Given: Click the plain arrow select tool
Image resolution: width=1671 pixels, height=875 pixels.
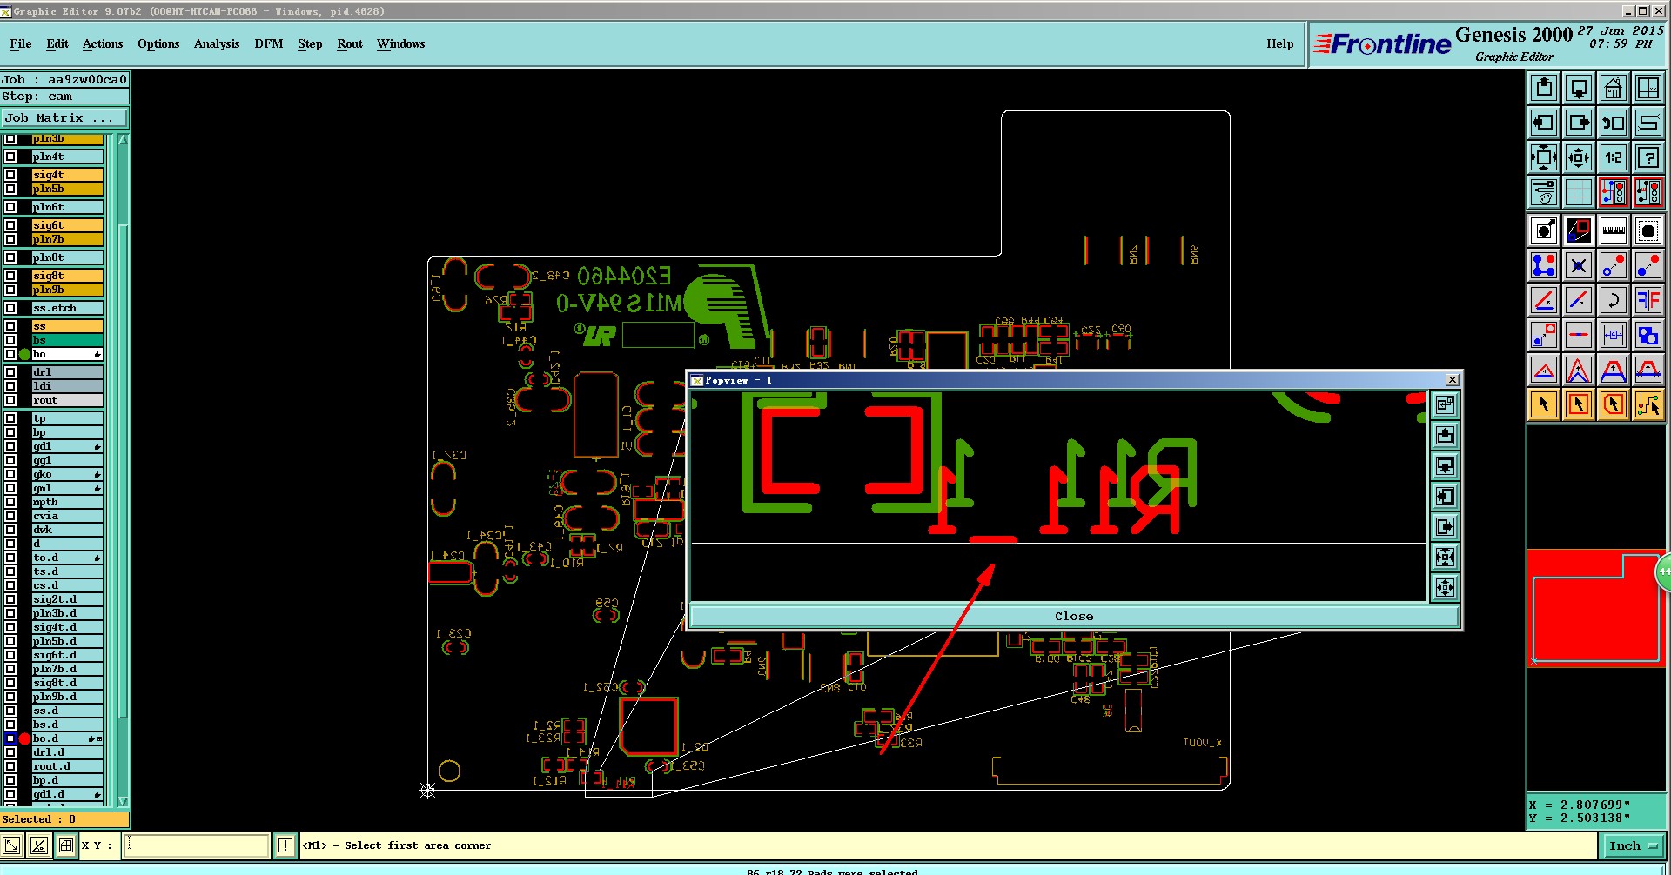Looking at the screenshot, I should 1544,404.
